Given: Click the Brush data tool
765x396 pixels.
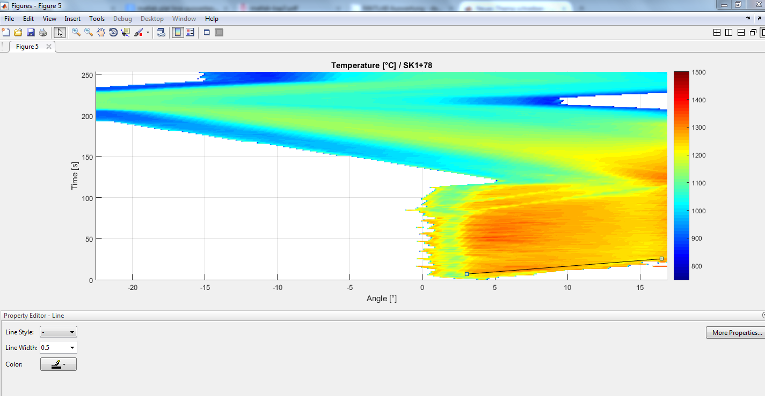Looking at the screenshot, I should (139, 33).
